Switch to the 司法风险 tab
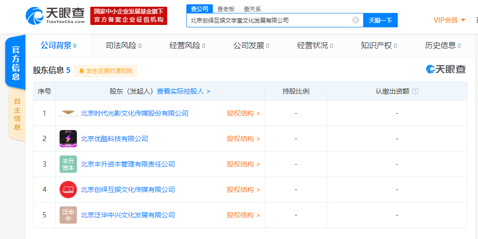Screen dimensions: 478x239 click(123, 46)
